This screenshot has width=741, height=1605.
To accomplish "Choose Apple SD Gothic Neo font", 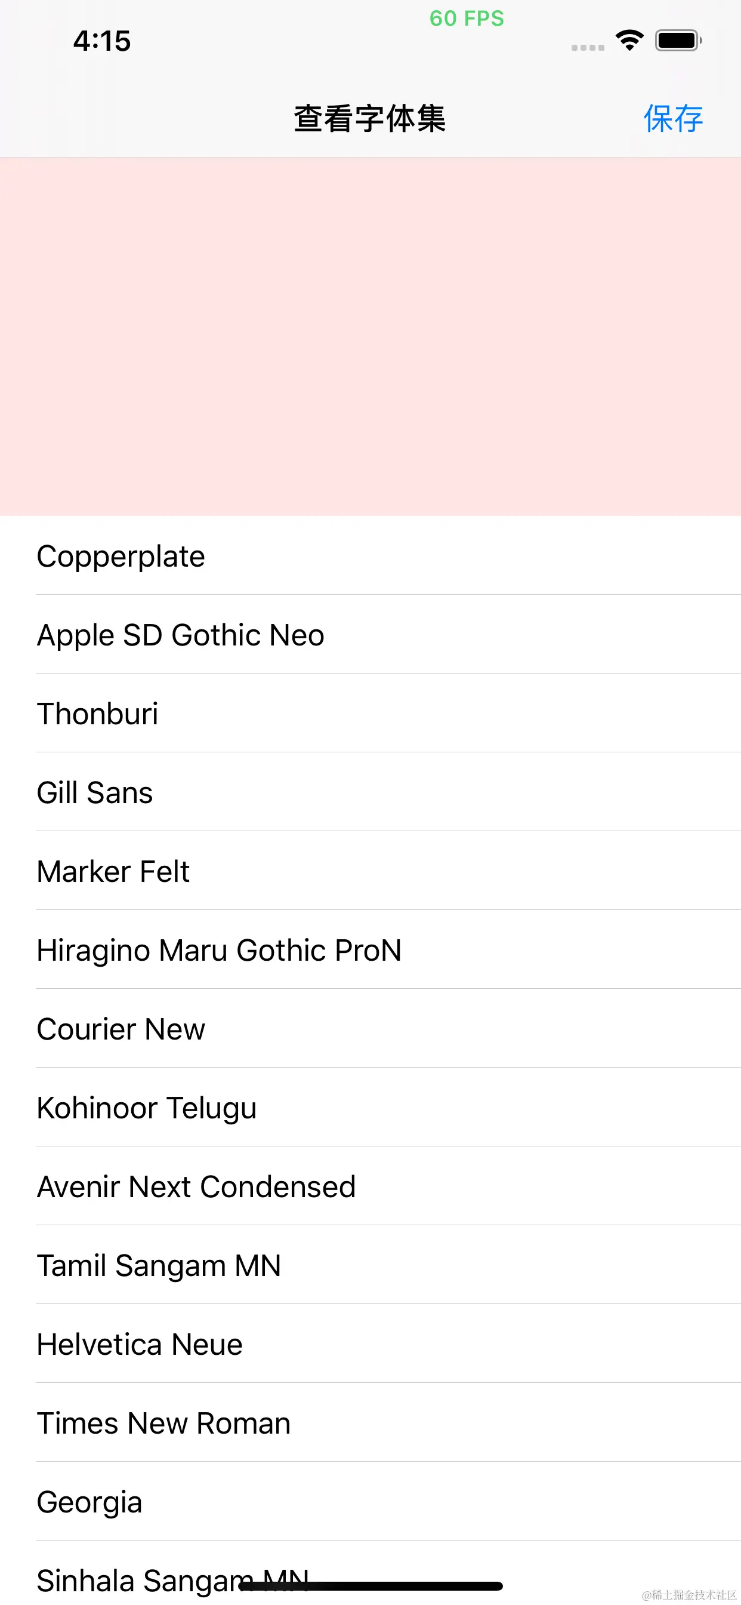I will pyautogui.click(x=181, y=635).
